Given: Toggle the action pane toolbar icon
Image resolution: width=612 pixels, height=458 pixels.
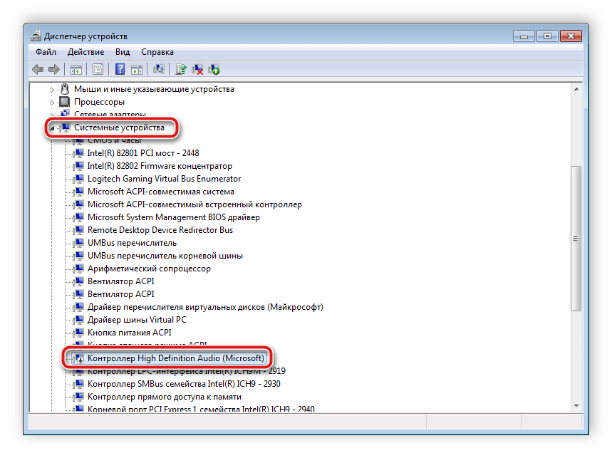Looking at the screenshot, I should coord(137,70).
